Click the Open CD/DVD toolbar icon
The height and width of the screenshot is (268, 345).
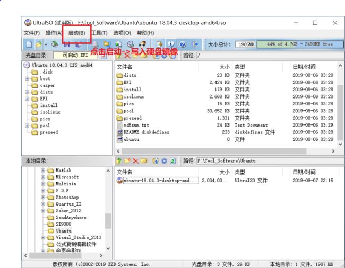point(55,44)
